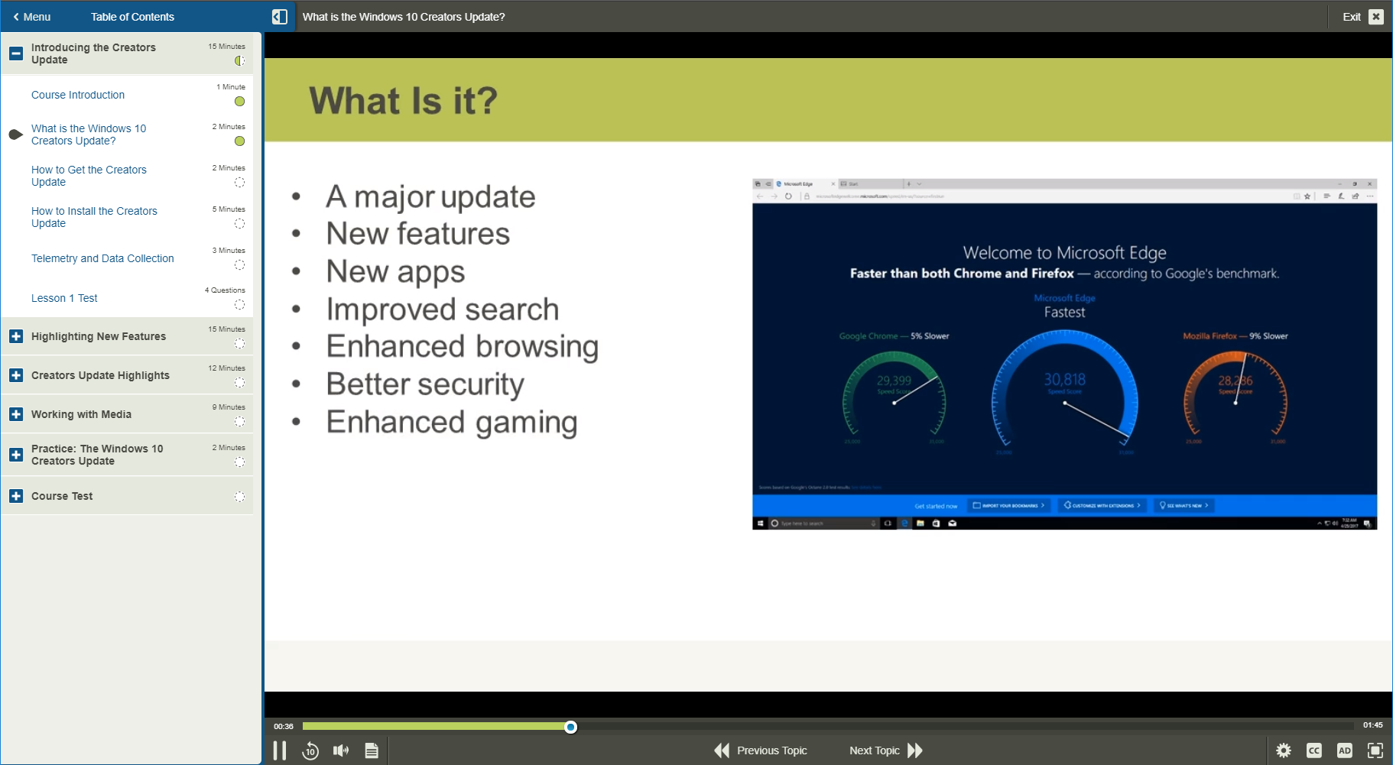The image size is (1393, 765).
Task: Collapse the Table of Contents sidebar
Action: point(280,15)
